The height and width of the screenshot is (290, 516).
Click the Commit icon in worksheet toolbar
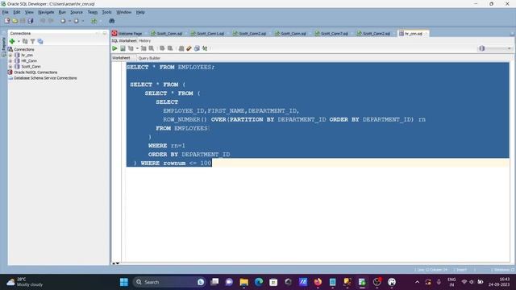[x=162, y=48]
